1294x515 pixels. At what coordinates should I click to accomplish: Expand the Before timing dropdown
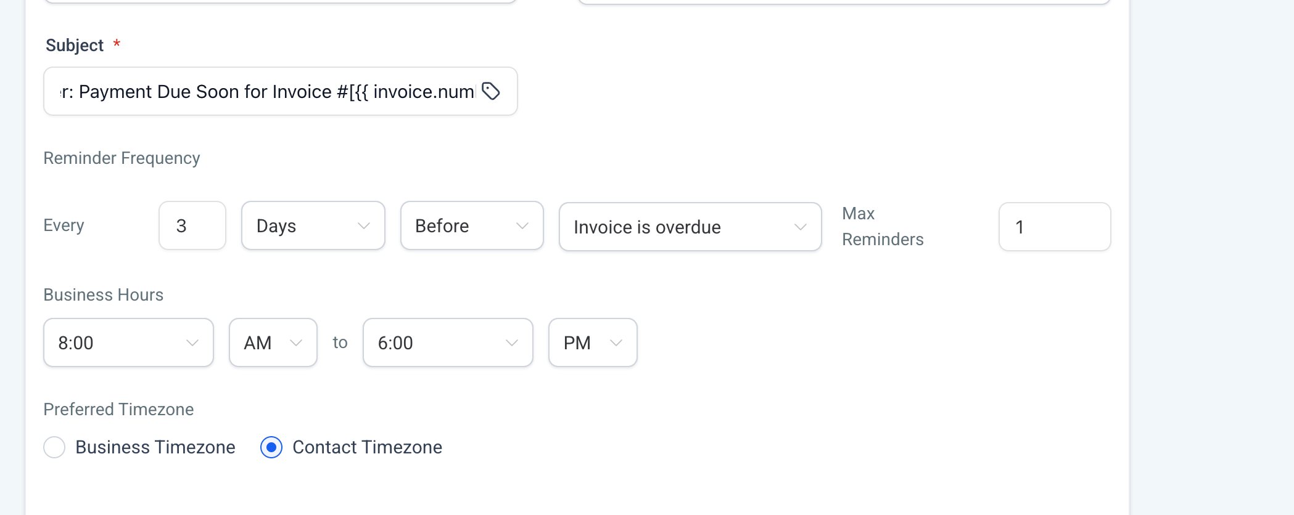coord(472,226)
